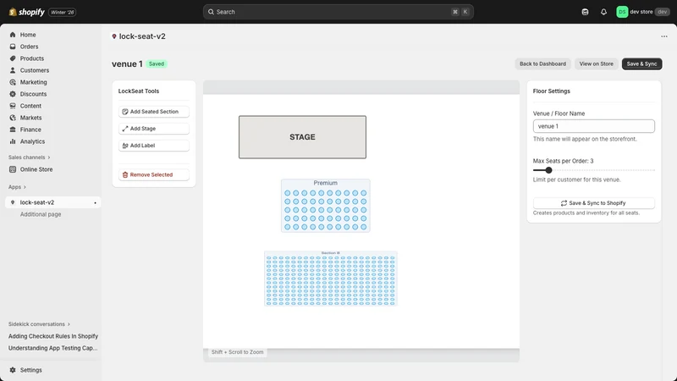Screen dimensions: 677x381
Task: Open the dev store account menu
Action: 643,12
